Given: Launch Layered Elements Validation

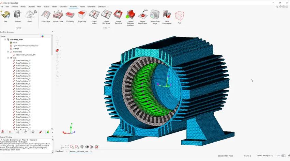Looking at the screenshot, I should [131, 18].
